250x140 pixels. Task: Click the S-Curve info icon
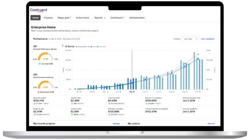tap(63, 46)
